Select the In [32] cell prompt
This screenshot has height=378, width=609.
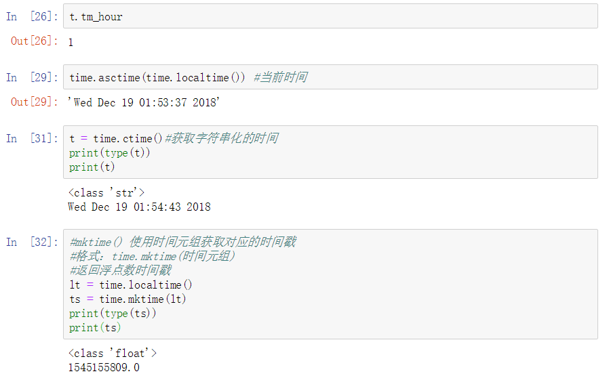[x=31, y=242]
